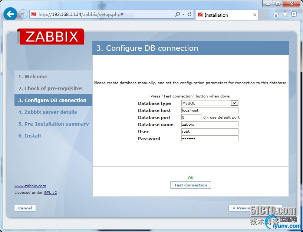Open favorites with the star icon
The height and width of the screenshot is (232, 303).
(285, 14)
